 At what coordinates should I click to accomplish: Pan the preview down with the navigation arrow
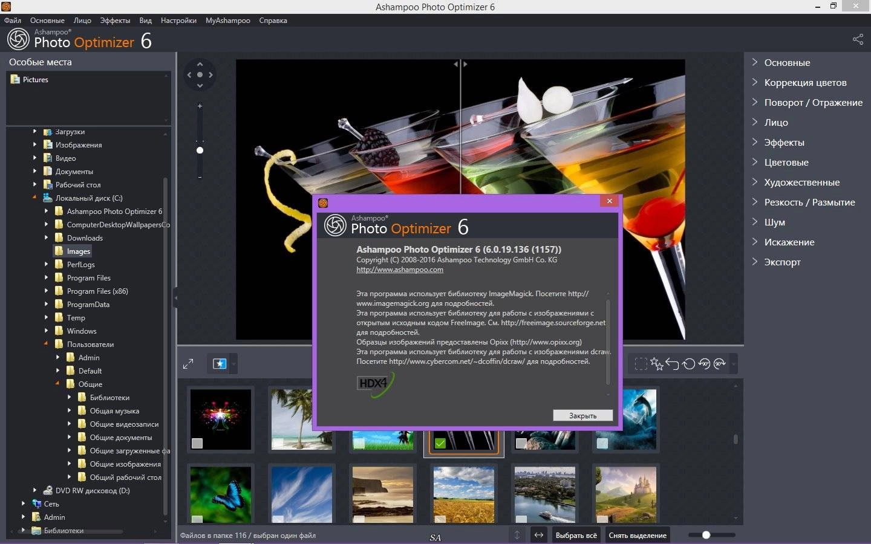(x=200, y=86)
